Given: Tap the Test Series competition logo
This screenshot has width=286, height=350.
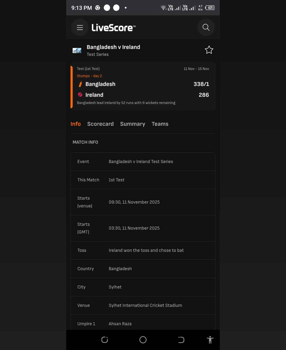Looking at the screenshot, I should [77, 50].
